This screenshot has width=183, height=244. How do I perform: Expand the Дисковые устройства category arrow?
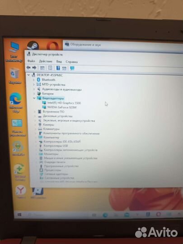35,116
